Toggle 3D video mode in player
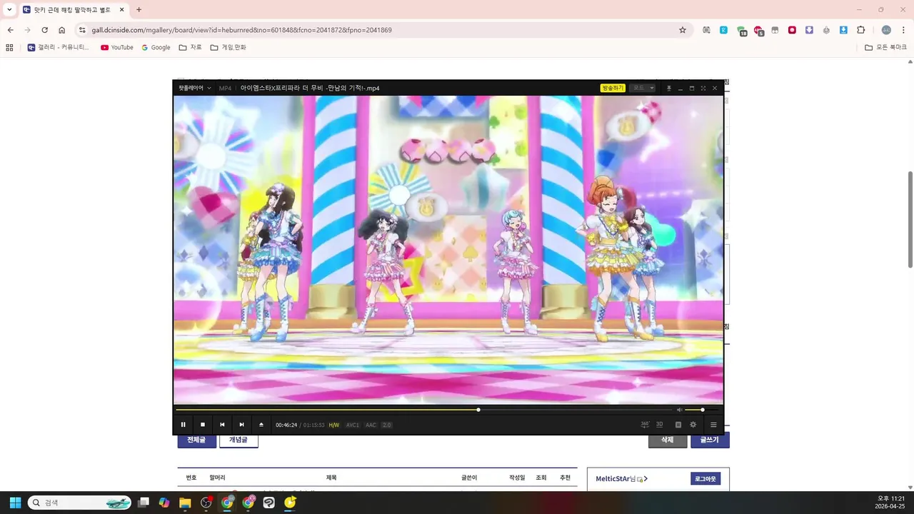The width and height of the screenshot is (914, 514). [659, 424]
